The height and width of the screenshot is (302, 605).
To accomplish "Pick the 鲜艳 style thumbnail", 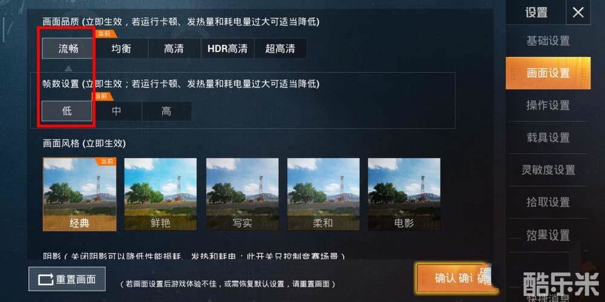I will coord(160,194).
